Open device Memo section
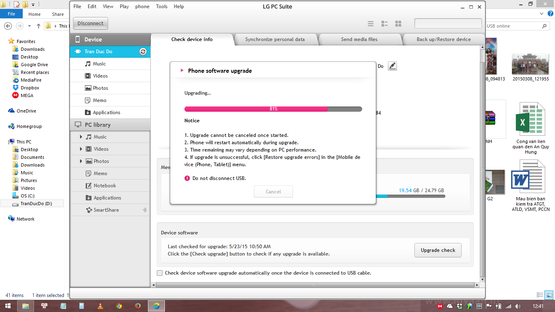This screenshot has height=312, width=555. click(110, 100)
